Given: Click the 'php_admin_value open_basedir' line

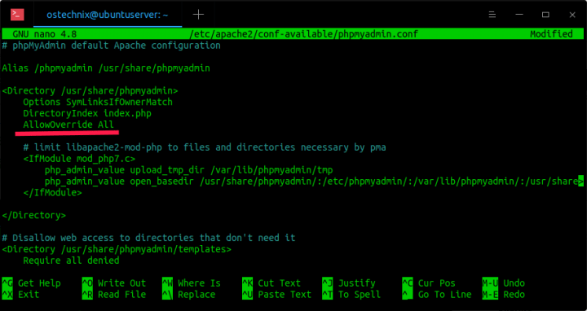Looking at the screenshot, I should coord(314,182).
